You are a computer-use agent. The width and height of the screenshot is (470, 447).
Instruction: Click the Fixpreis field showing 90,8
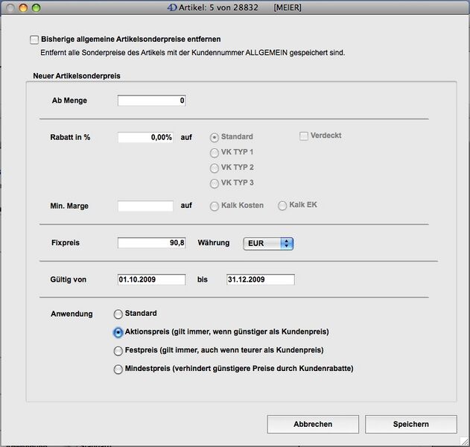pyautogui.click(x=151, y=243)
